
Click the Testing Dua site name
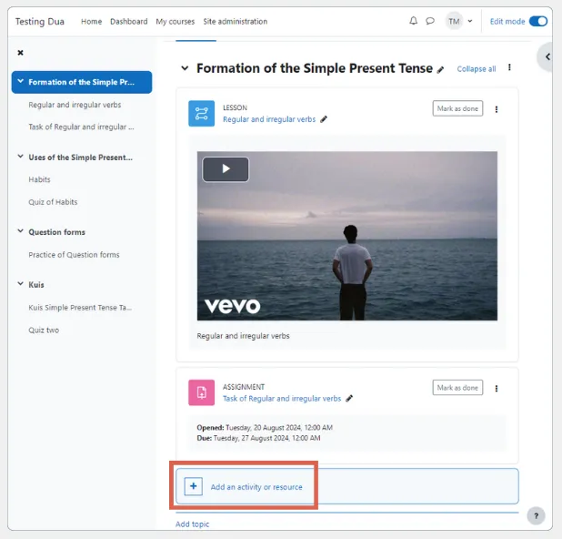40,22
